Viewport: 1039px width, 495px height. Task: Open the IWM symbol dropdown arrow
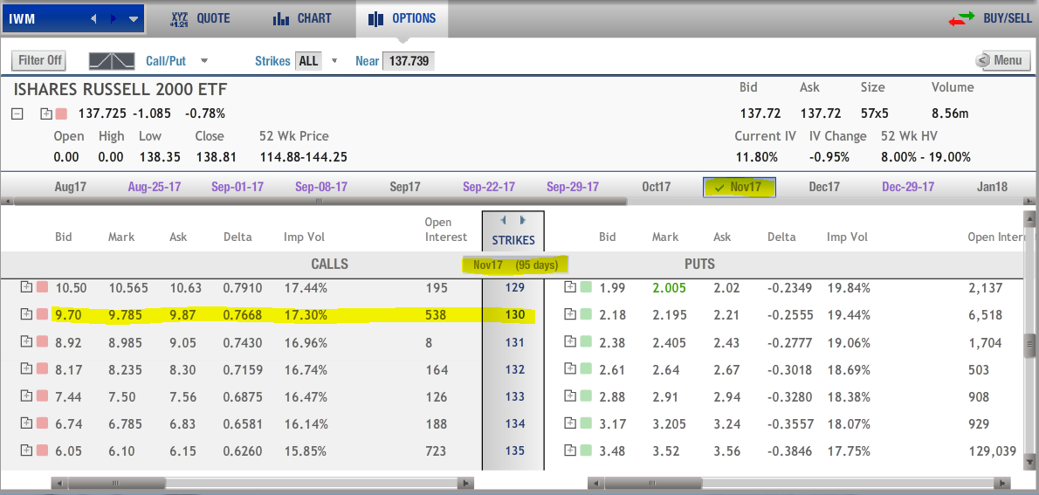click(133, 18)
